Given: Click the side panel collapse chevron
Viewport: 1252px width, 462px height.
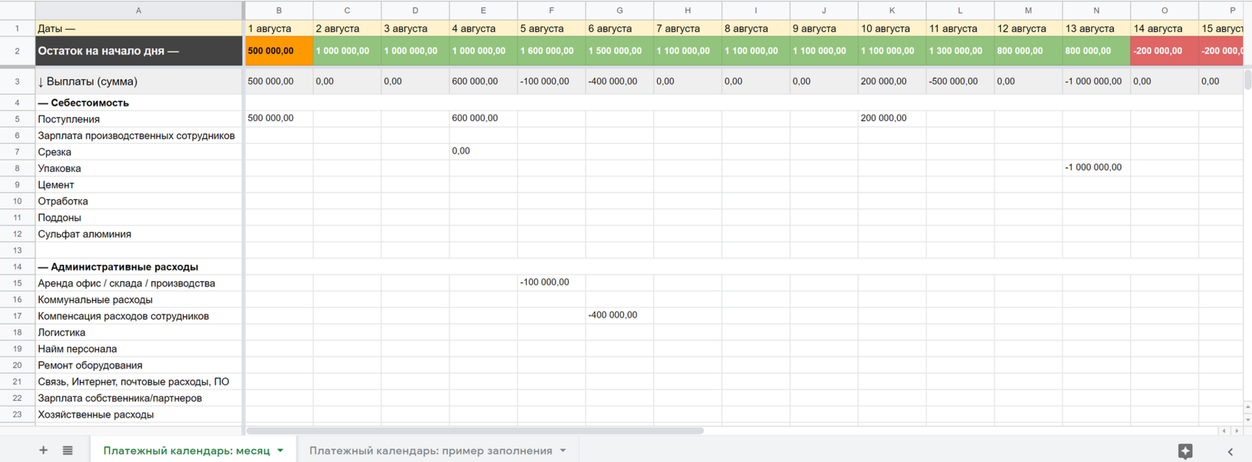Looking at the screenshot, I should pos(1230,452).
